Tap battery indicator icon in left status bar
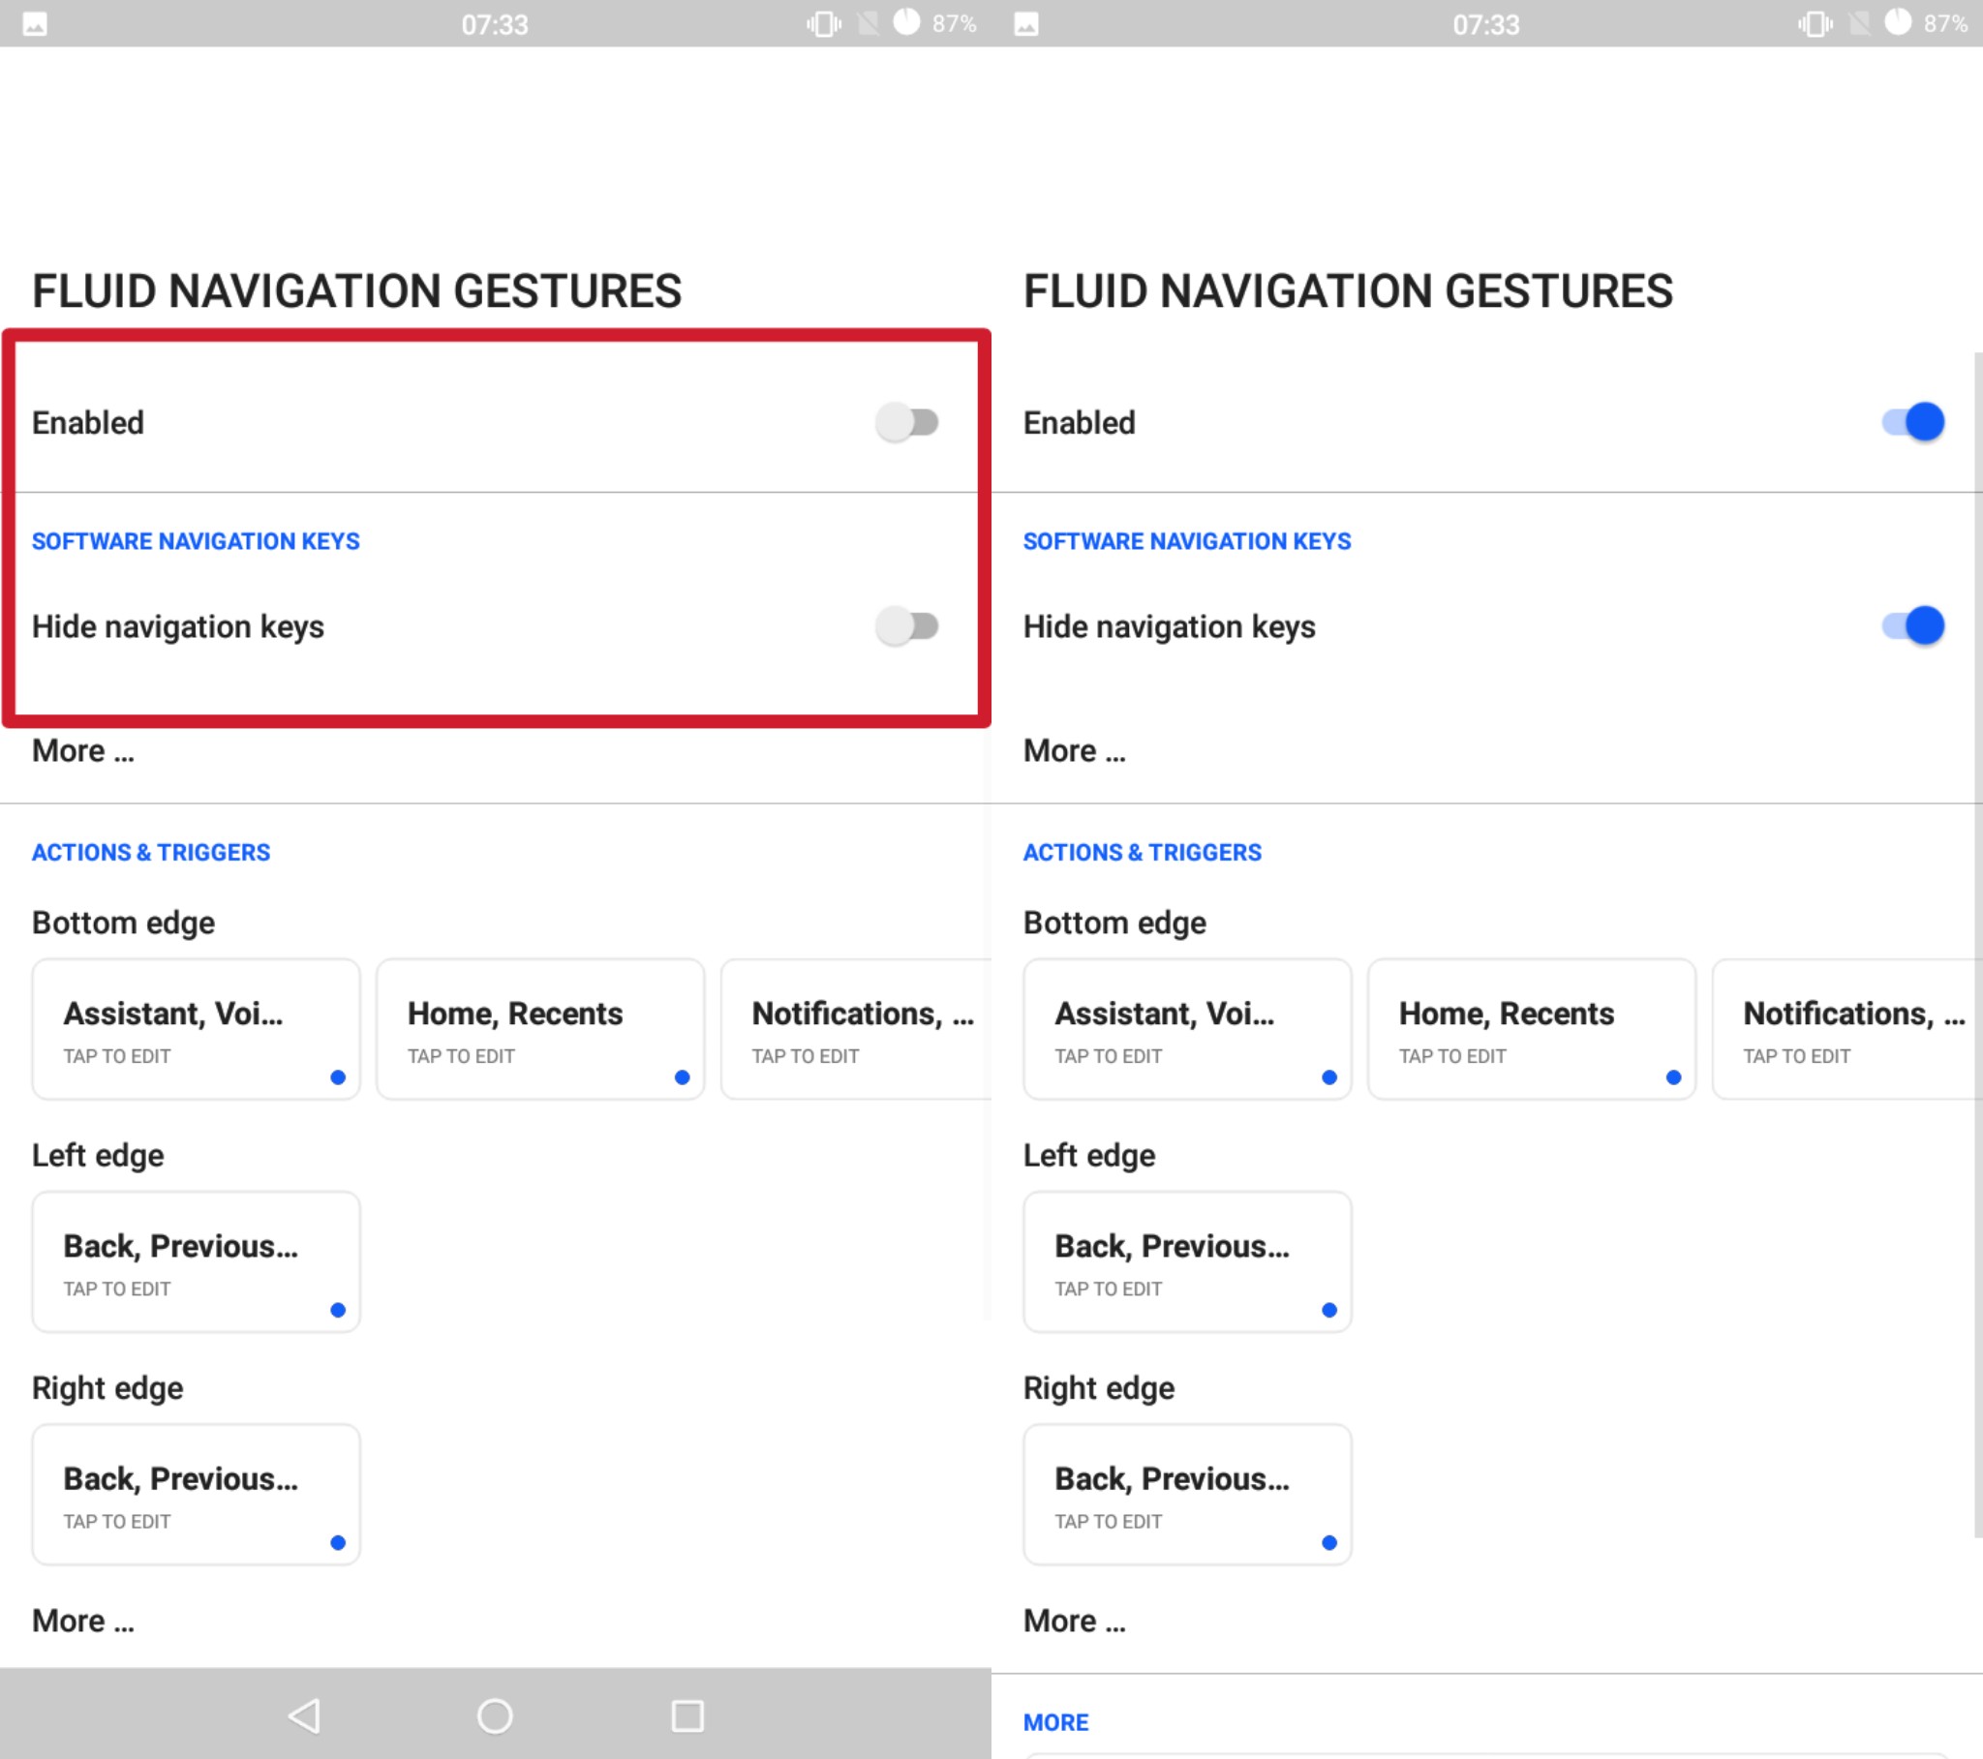Screen dimensions: 1983x1759 906,22
